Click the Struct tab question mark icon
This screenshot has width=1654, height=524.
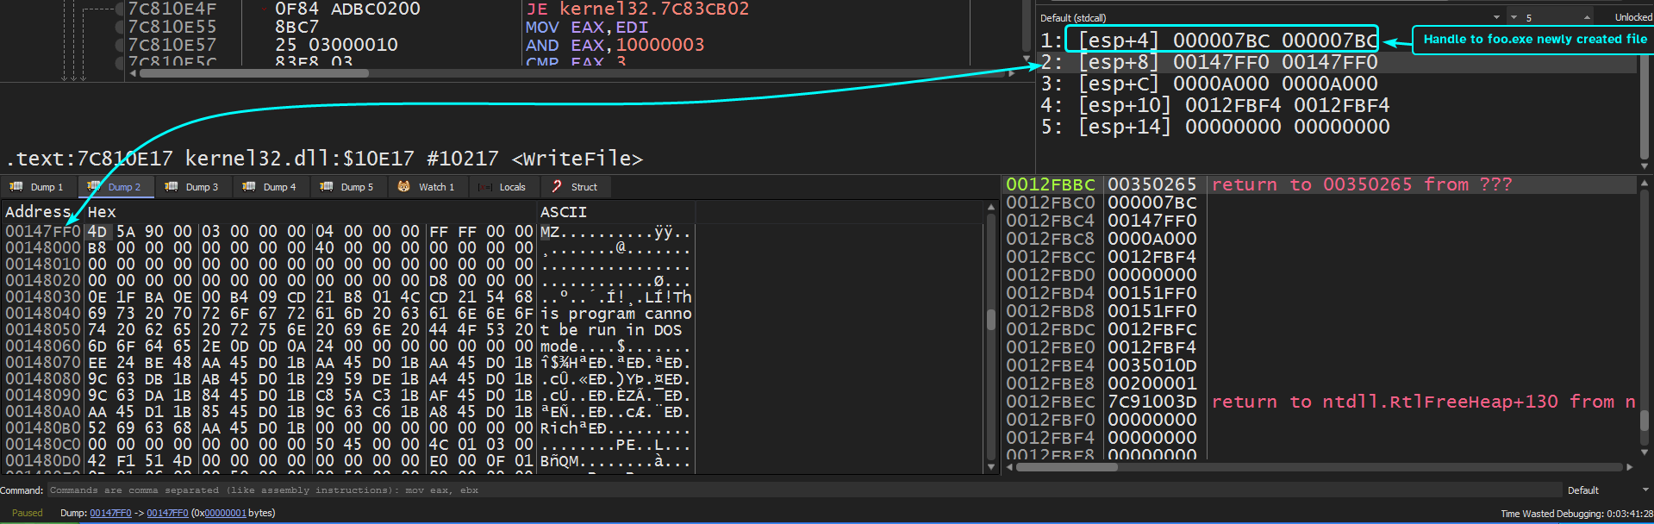557,186
